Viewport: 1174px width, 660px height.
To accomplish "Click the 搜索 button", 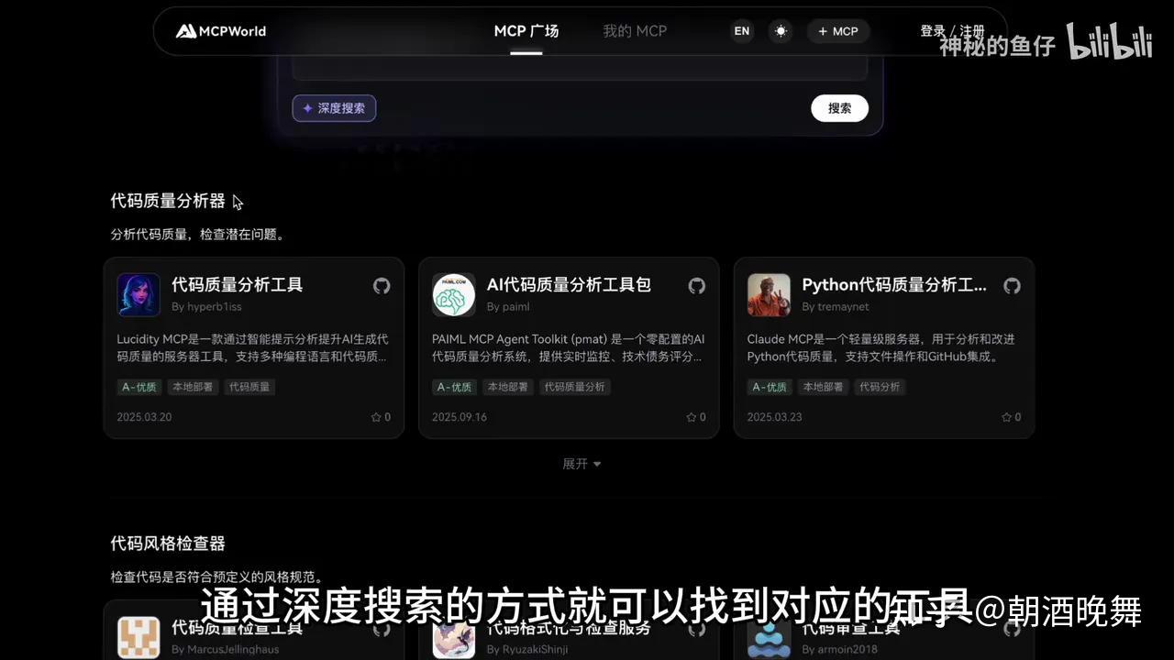I will [839, 108].
